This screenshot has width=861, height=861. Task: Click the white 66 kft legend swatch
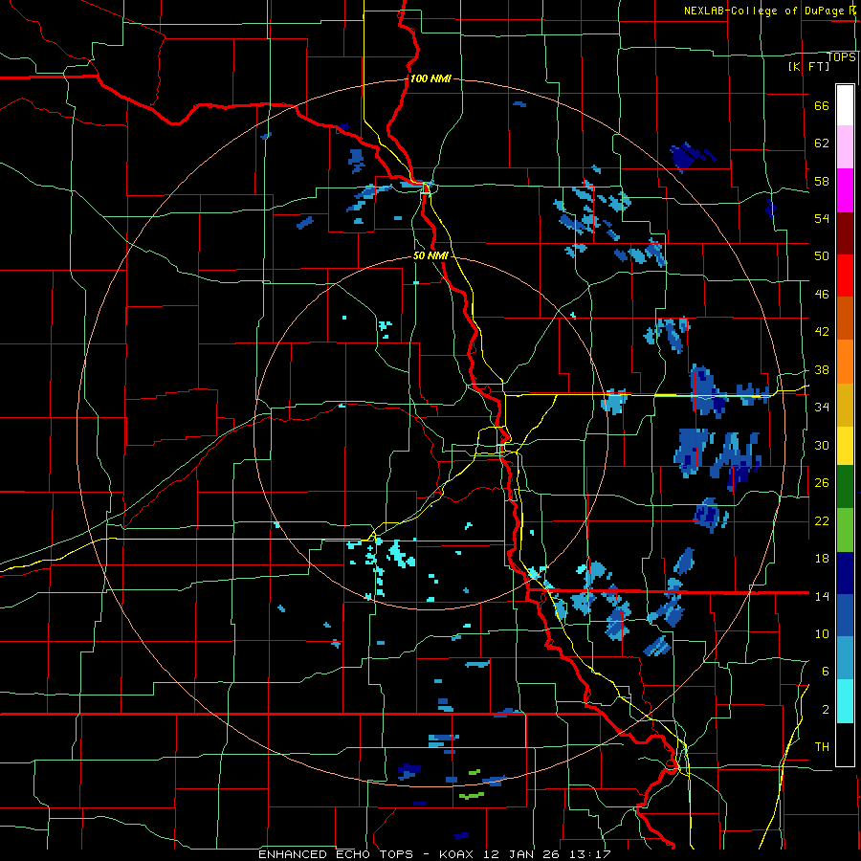(x=845, y=105)
